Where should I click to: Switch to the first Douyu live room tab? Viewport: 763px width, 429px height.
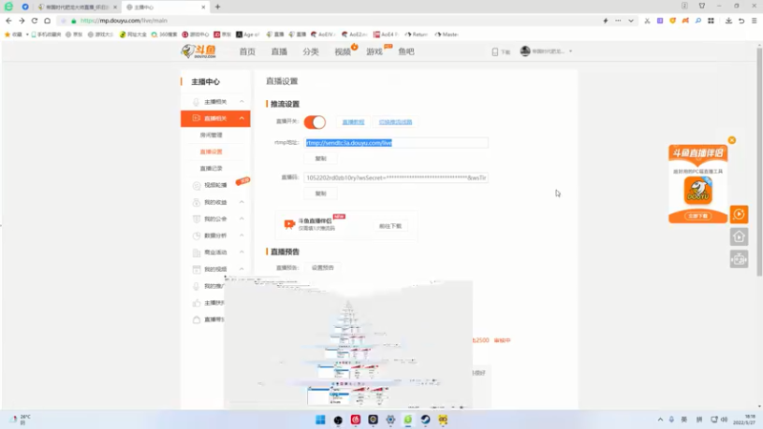pos(78,8)
